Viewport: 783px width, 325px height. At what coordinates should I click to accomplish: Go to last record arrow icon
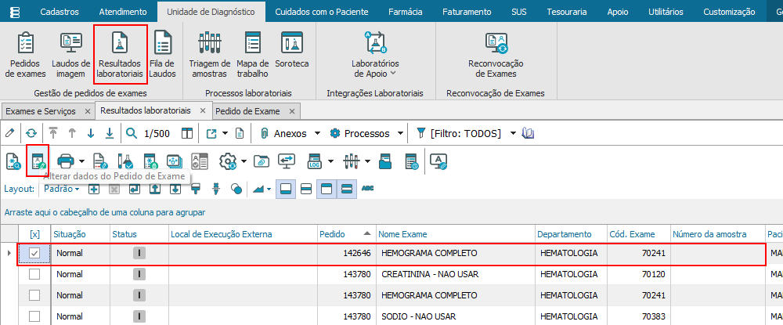tap(110, 133)
